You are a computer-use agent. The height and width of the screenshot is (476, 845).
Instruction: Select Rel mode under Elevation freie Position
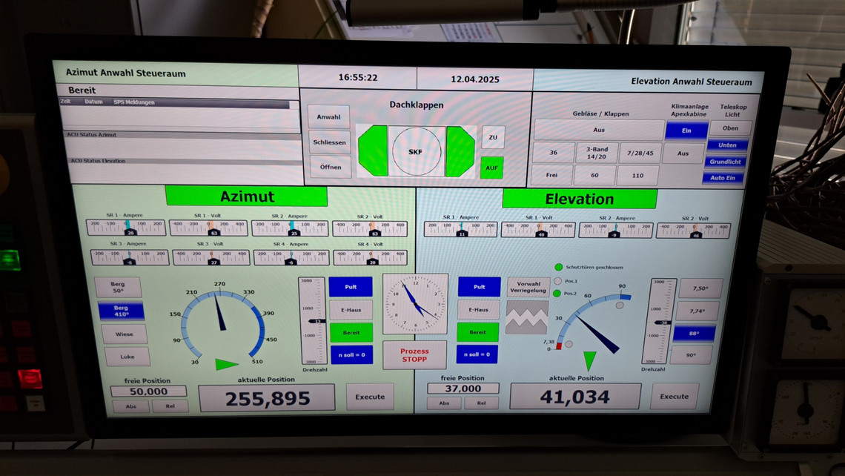point(482,403)
